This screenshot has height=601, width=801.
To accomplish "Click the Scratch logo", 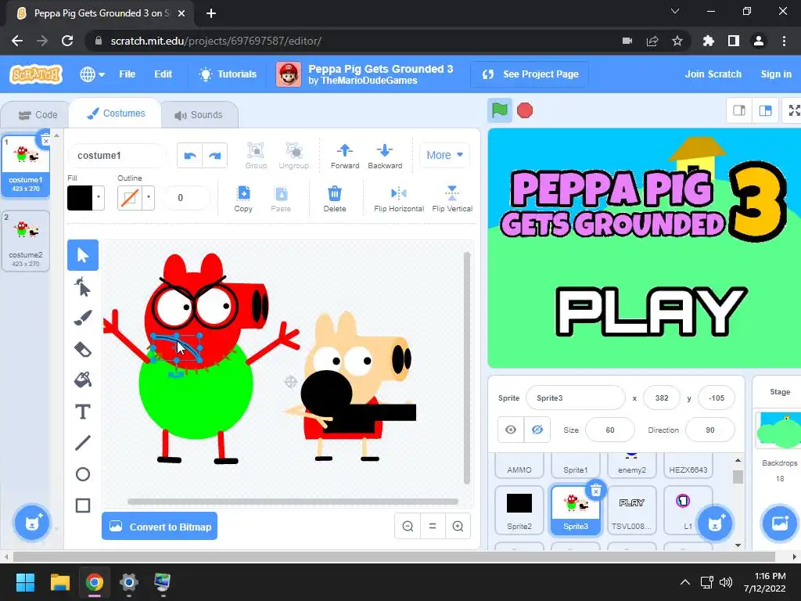I will click(36, 74).
